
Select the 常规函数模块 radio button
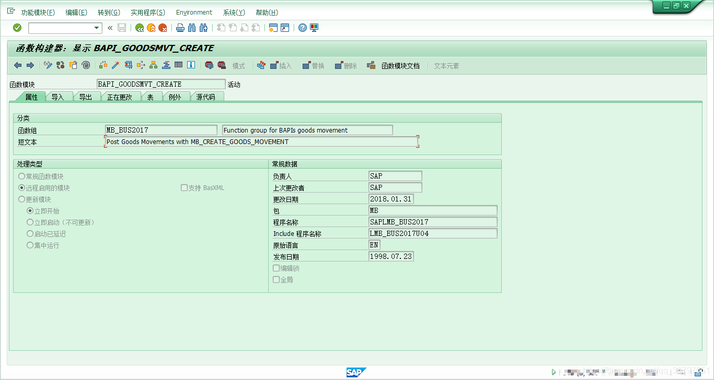point(21,176)
